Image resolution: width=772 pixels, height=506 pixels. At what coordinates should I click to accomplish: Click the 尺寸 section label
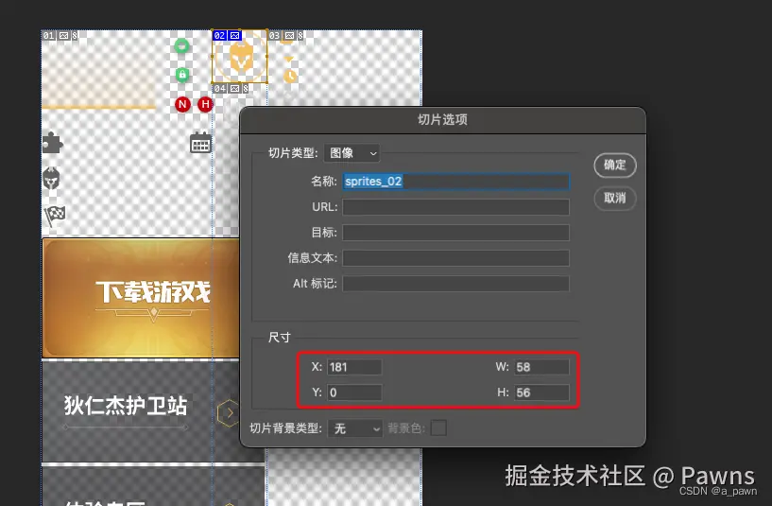[279, 338]
